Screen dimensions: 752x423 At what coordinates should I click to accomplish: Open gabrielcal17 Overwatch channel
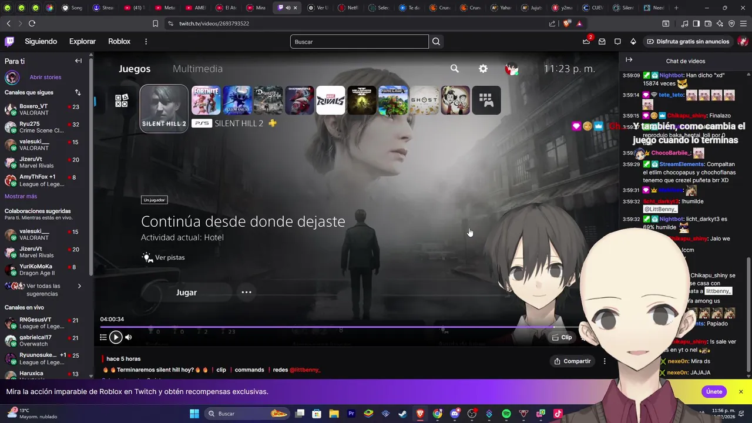tap(42, 341)
